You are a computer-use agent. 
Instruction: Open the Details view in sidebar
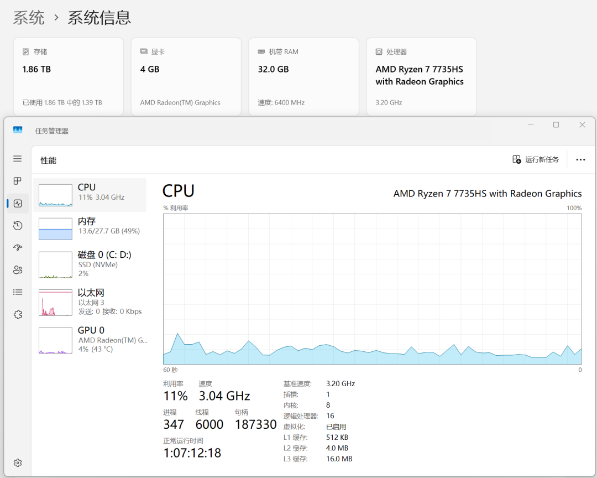click(17, 292)
